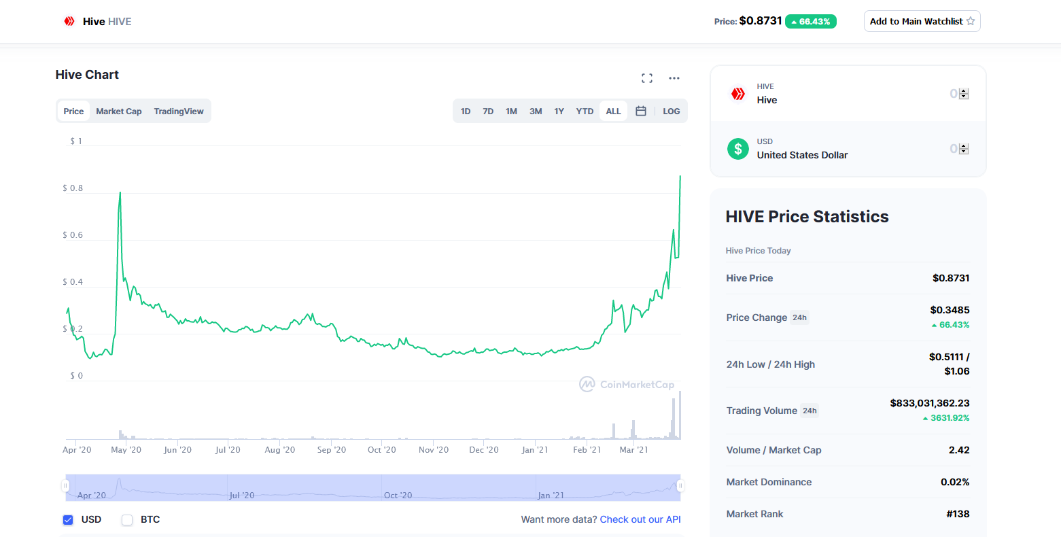Switch to the Price tab

click(73, 111)
